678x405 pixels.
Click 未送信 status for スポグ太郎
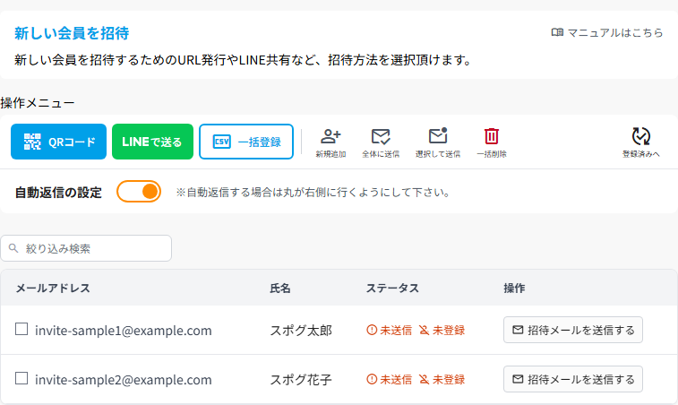[390, 330]
